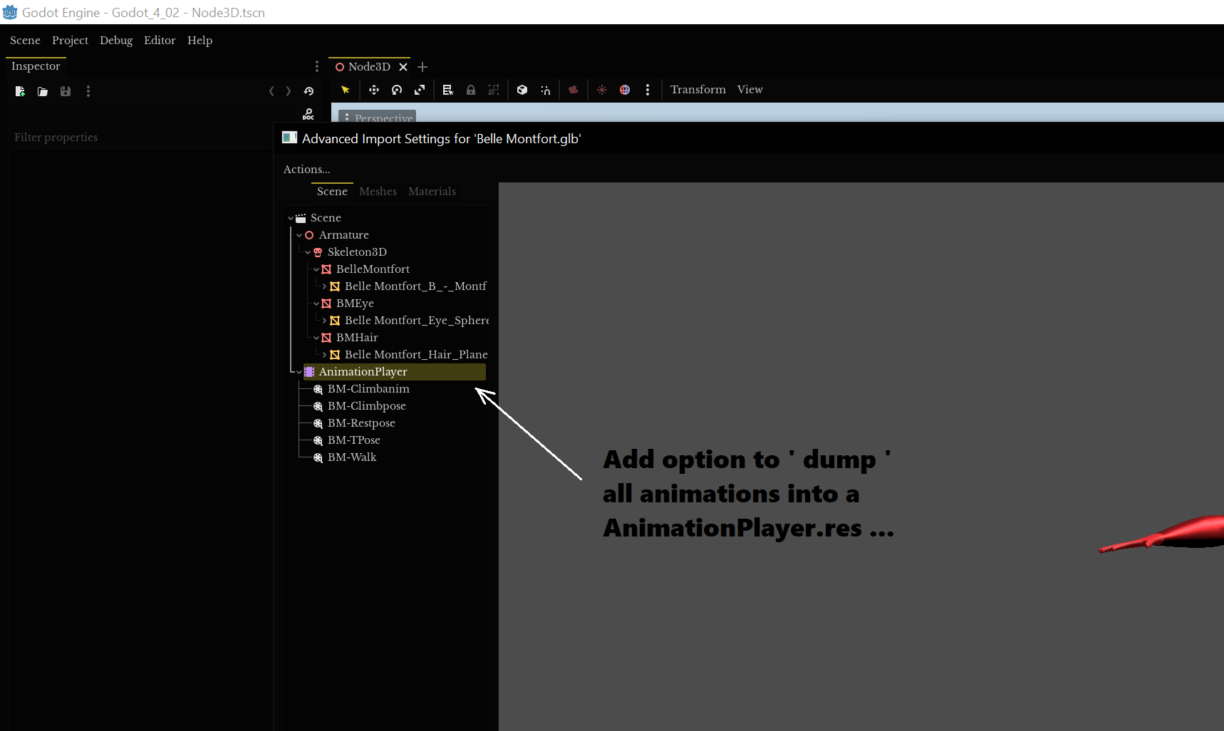
Task: Toggle preview environment with the globe icon
Action: click(625, 90)
